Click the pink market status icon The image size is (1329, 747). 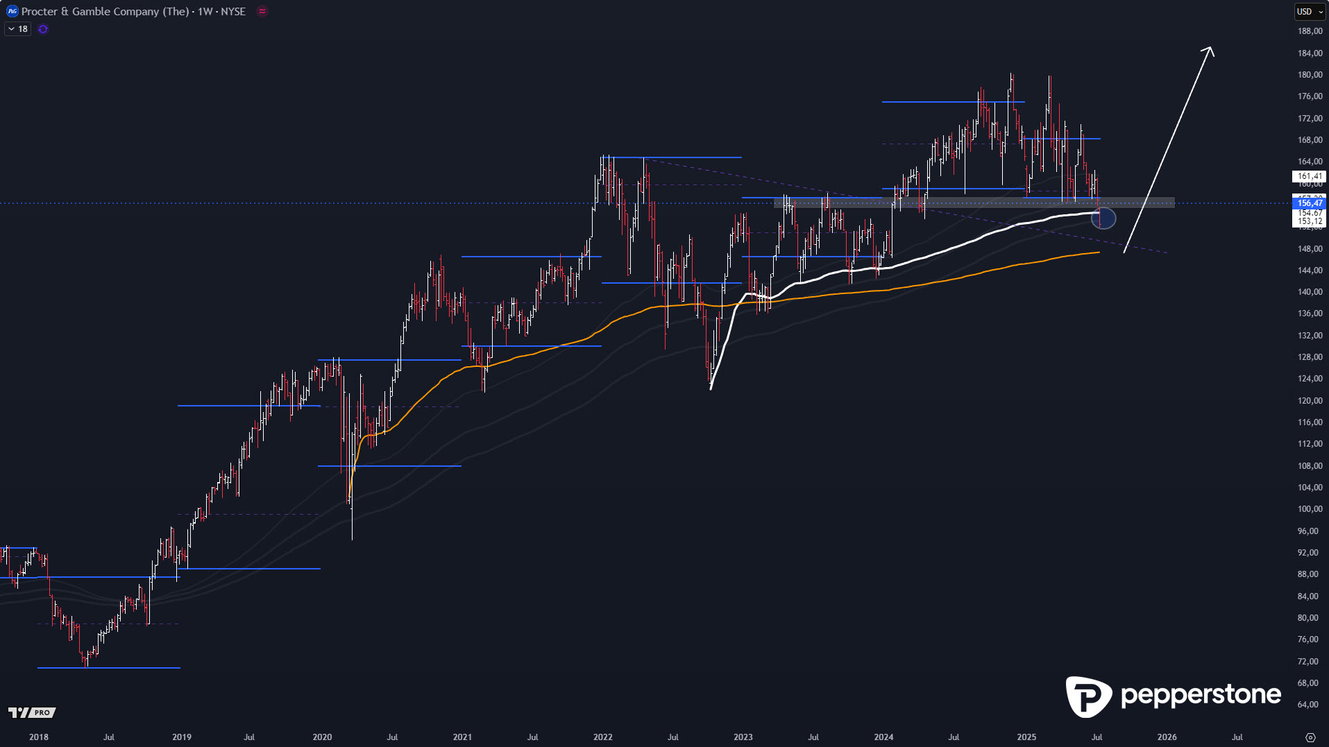(x=262, y=11)
